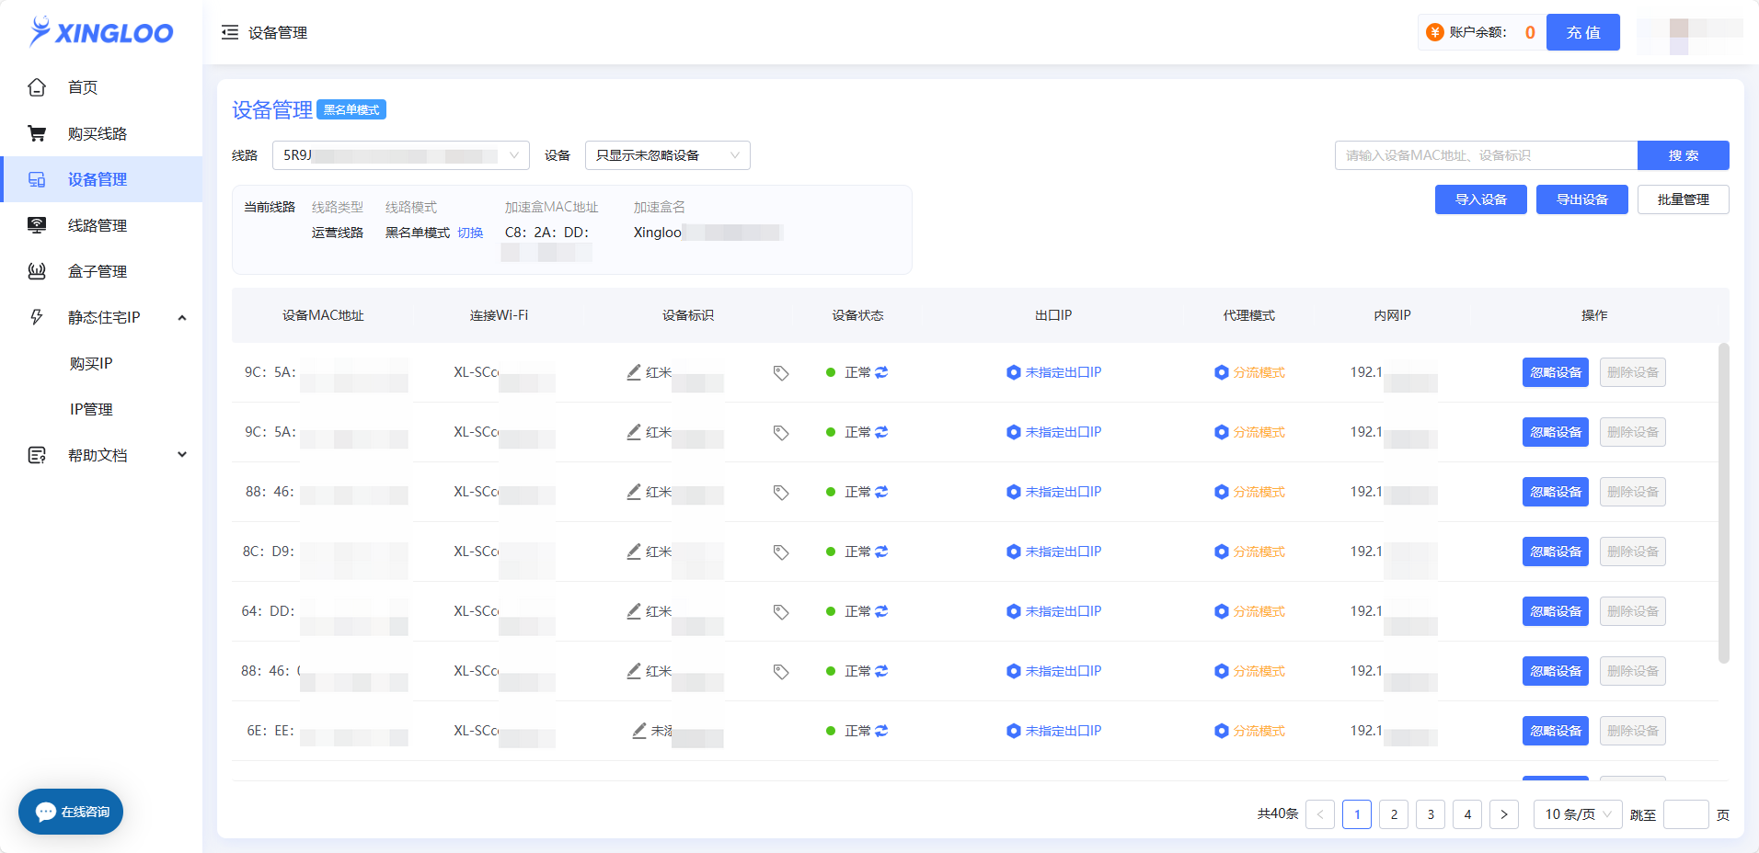Screen dimensions: 1759x853
Task: Click 分流模式 in 64:DD row
Action: pyautogui.click(x=1249, y=611)
